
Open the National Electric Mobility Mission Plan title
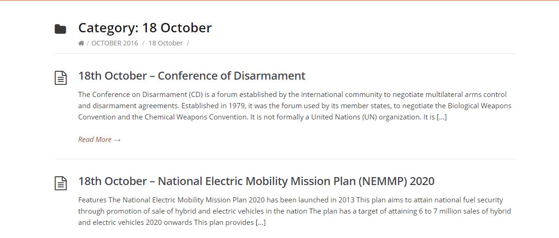tap(256, 181)
